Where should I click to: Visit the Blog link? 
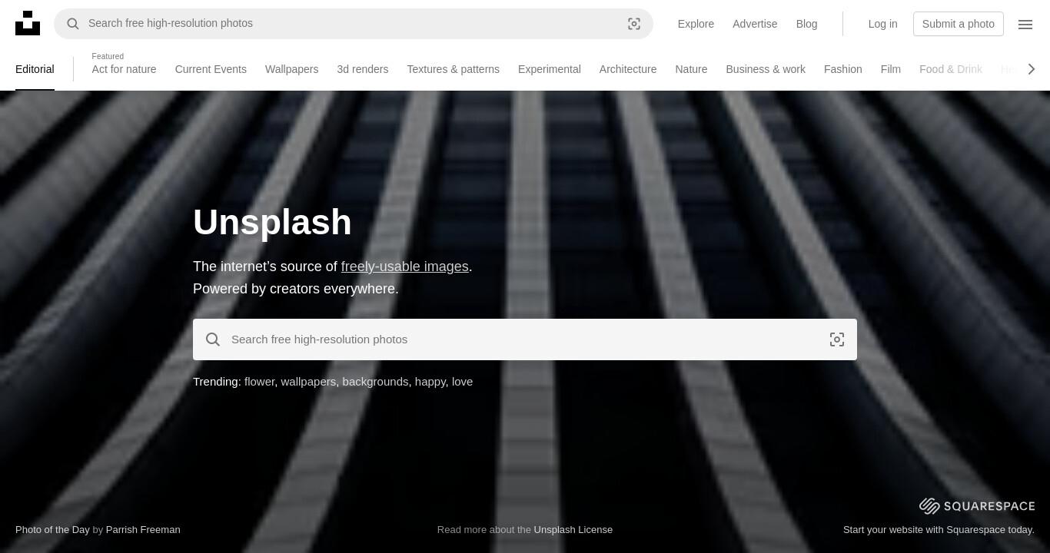point(806,24)
